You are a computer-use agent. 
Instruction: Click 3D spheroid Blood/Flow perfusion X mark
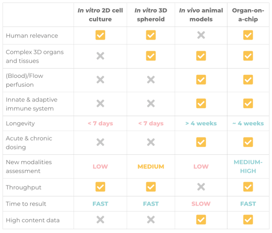click(x=151, y=79)
